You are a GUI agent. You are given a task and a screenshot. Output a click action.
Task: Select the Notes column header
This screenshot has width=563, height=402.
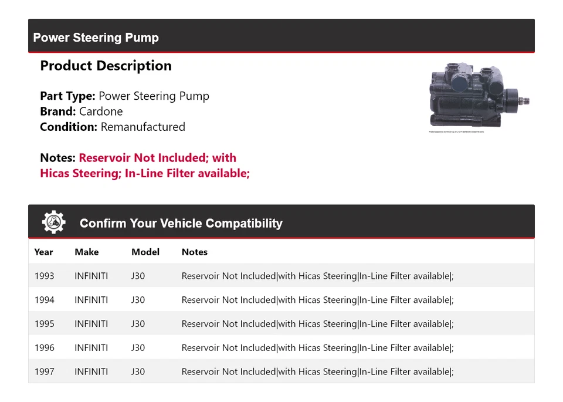pyautogui.click(x=194, y=252)
